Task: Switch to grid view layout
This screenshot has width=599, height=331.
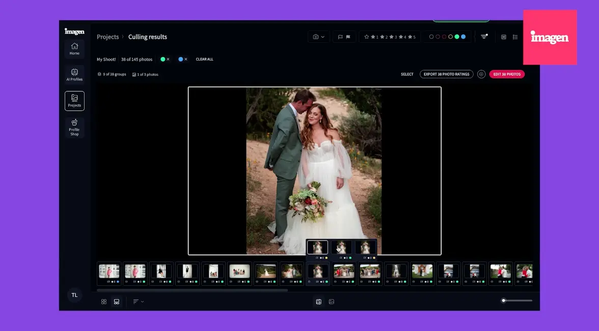Action: 104,302
